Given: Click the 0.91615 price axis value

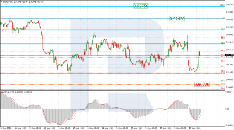Looking at the screenshot, I should click(x=229, y=50).
